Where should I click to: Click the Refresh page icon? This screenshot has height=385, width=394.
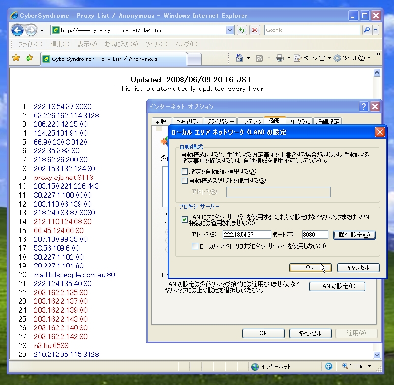(242, 30)
